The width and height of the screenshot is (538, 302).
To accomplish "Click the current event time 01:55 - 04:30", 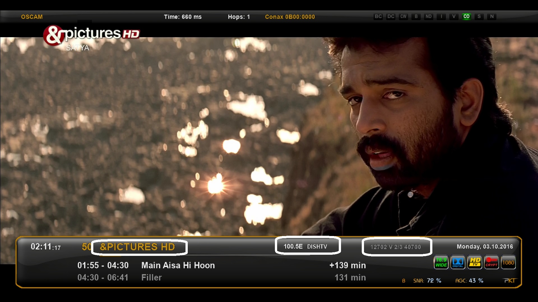I will [x=103, y=265].
